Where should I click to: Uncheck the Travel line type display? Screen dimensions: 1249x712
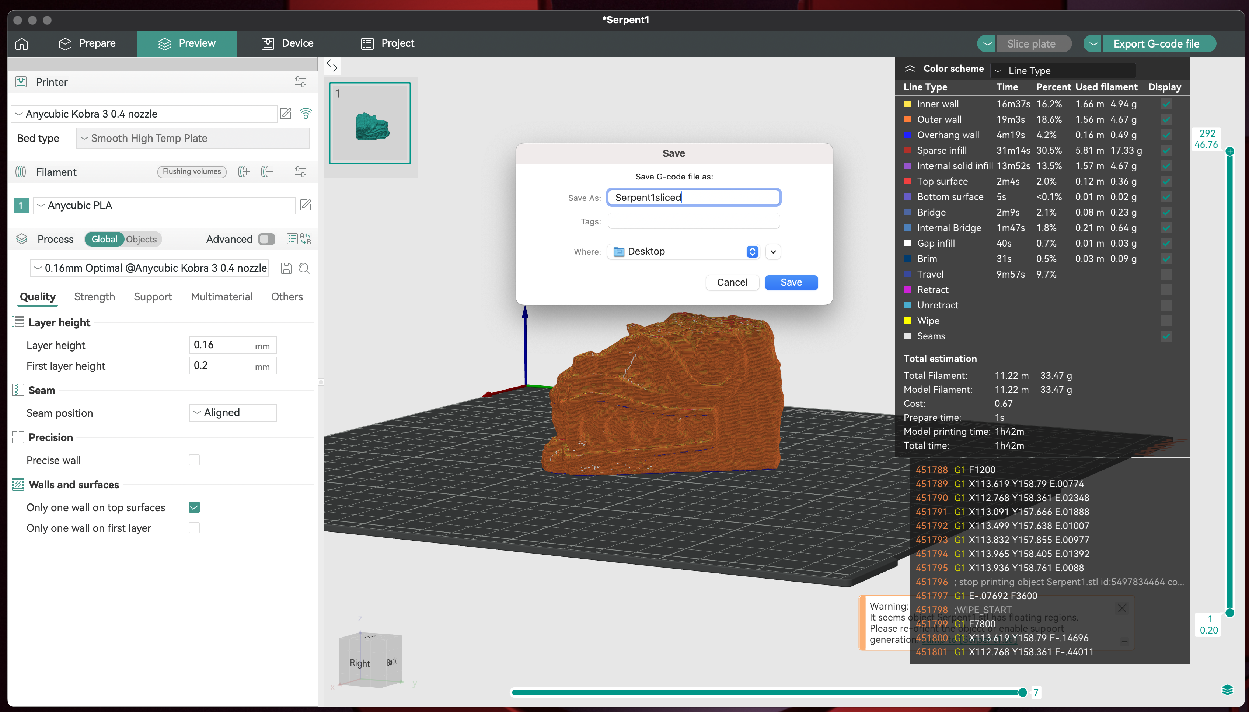point(1166,274)
